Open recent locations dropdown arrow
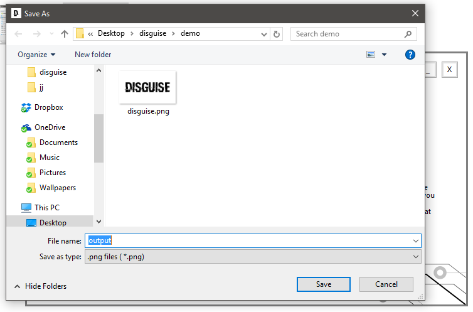473x312 pixels. point(51,34)
